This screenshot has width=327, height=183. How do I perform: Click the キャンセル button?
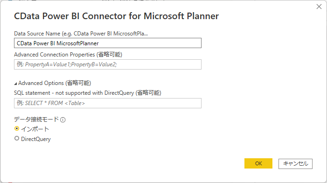(295, 163)
